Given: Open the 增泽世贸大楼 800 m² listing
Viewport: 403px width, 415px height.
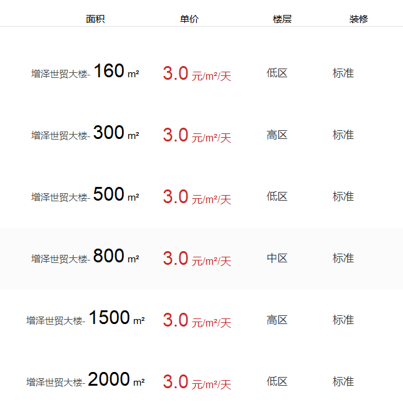Looking at the screenshot, I should tap(85, 257).
